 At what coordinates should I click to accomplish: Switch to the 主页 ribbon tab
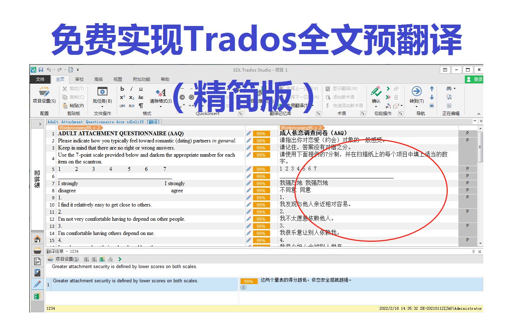click(x=60, y=79)
